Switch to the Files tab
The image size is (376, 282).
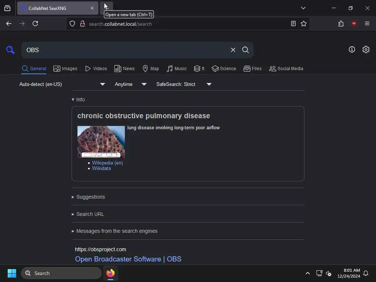click(252, 69)
